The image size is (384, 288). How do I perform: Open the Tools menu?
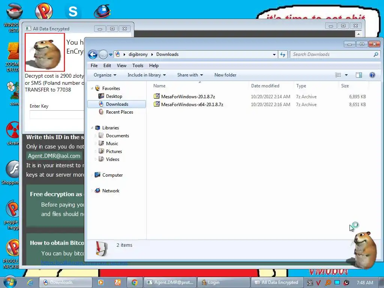[x=138, y=66]
